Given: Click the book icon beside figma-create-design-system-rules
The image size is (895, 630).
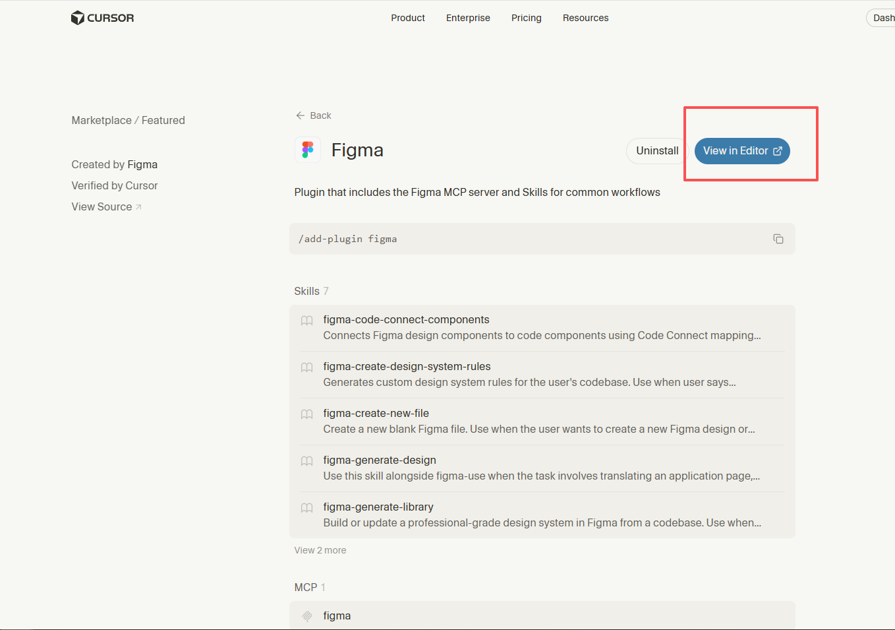Looking at the screenshot, I should click(x=307, y=367).
